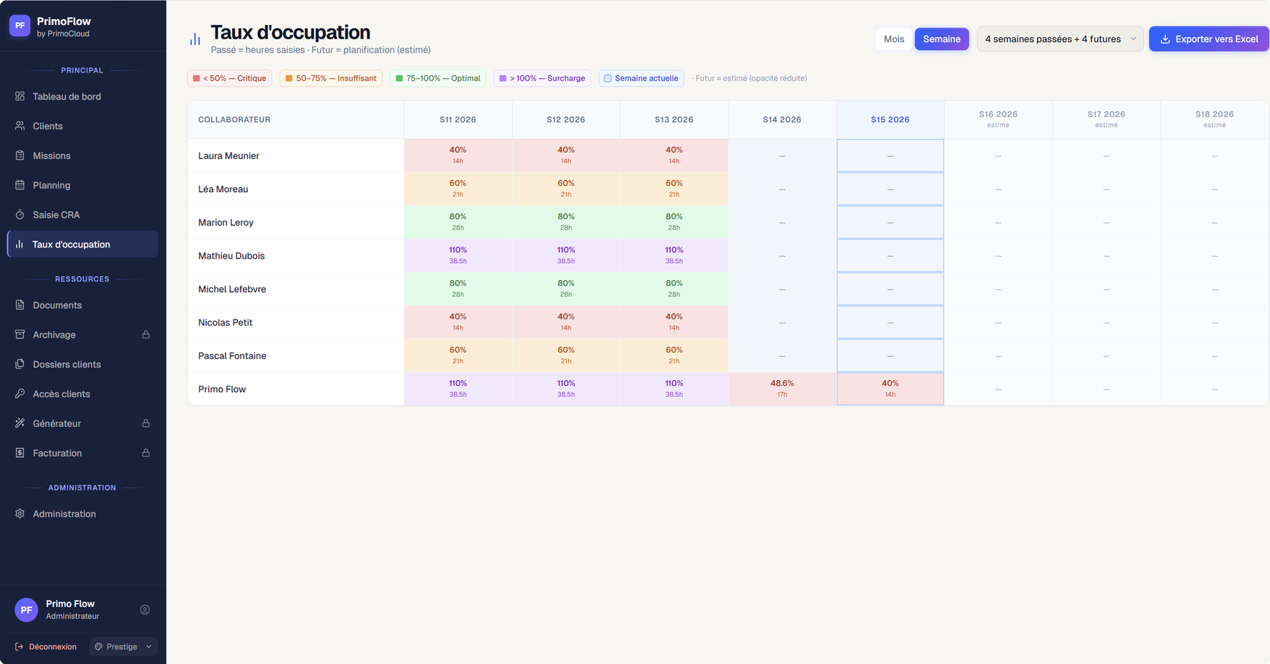Click the PrimoFlow PF logo icon
This screenshot has height=664, width=1270.
[x=20, y=26]
